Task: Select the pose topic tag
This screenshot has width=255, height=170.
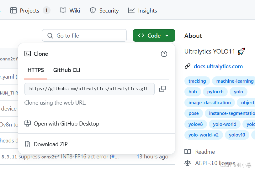Action: [194, 113]
